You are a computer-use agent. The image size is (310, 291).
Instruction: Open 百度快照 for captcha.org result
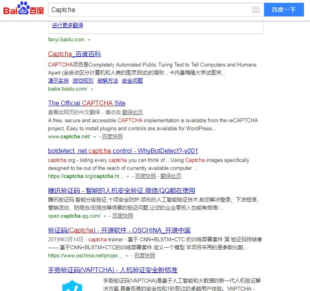pyautogui.click(x=146, y=176)
